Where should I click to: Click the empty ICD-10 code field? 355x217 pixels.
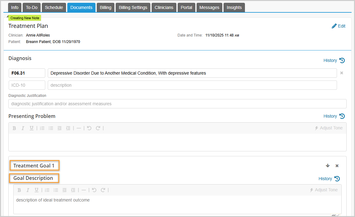(27, 85)
